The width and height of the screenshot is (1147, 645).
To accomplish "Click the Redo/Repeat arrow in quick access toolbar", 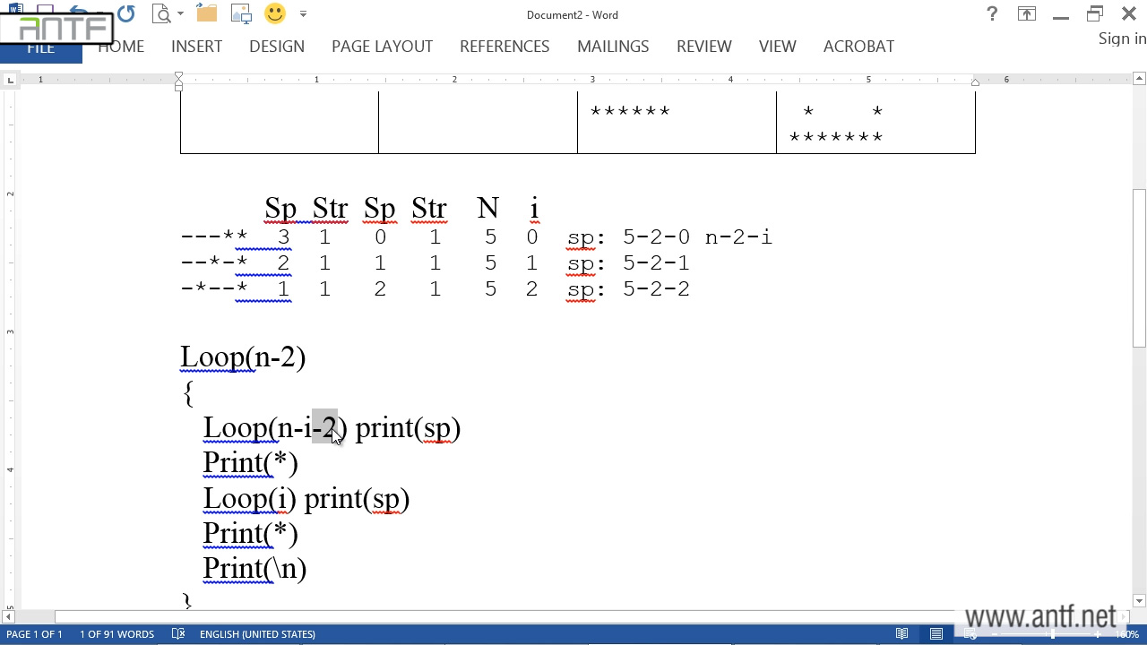I will point(125,13).
